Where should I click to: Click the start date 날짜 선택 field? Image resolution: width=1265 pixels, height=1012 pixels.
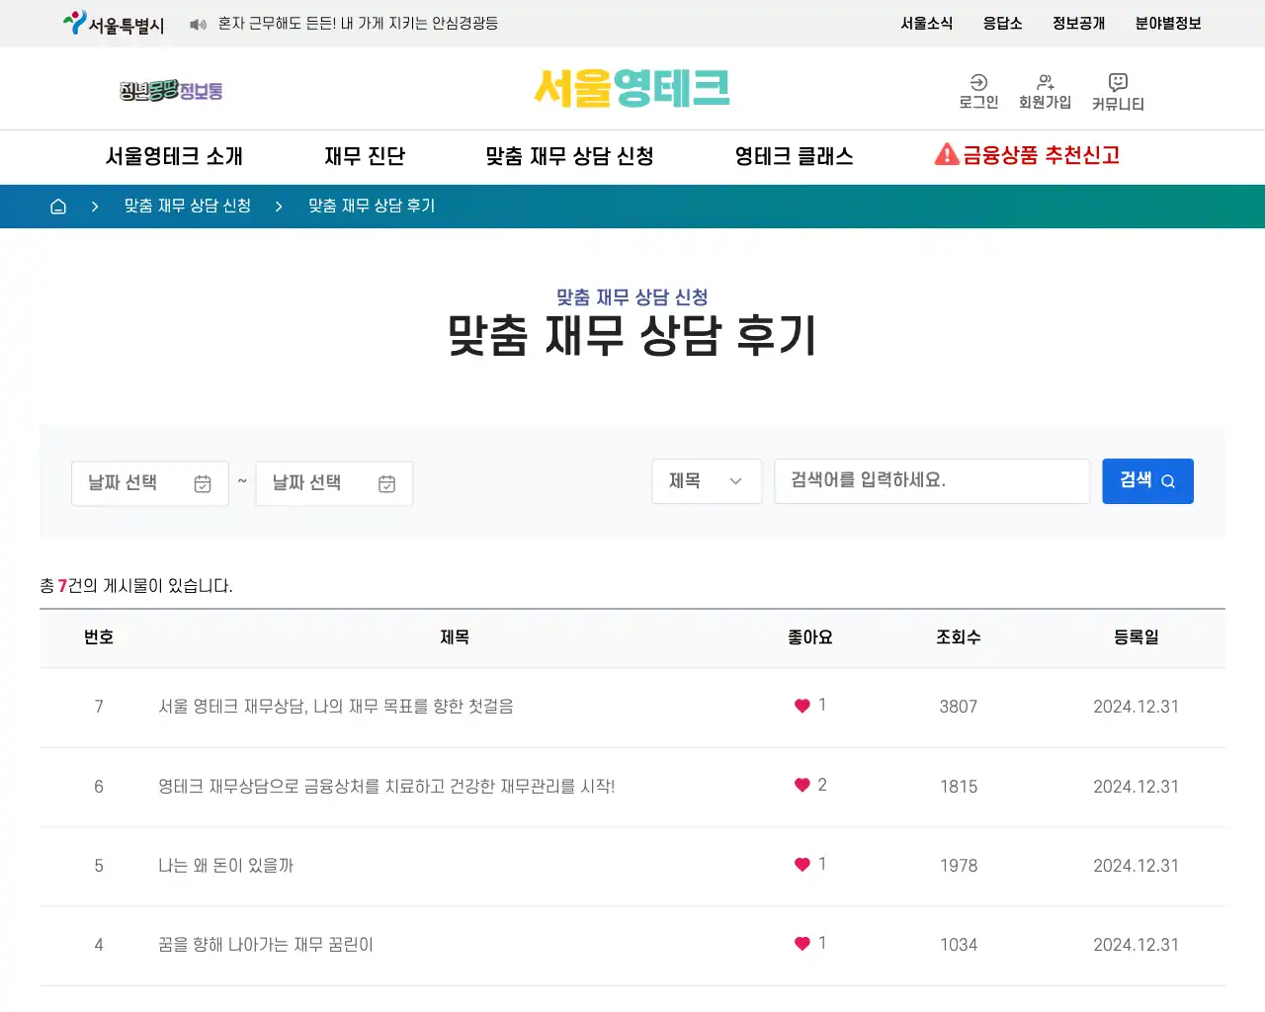(x=150, y=483)
